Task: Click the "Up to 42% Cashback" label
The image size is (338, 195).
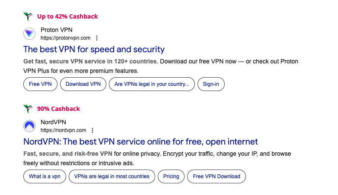Action: [x=67, y=16]
